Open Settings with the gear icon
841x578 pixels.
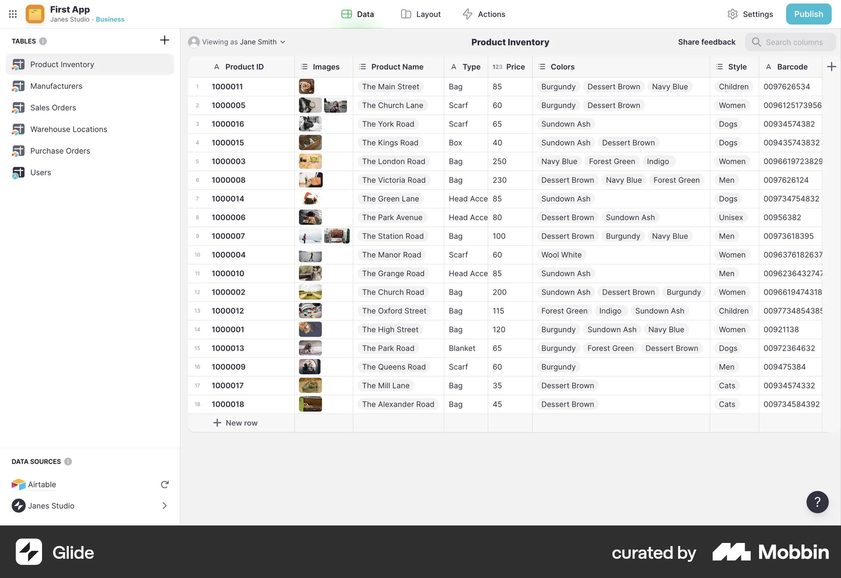pyautogui.click(x=733, y=14)
